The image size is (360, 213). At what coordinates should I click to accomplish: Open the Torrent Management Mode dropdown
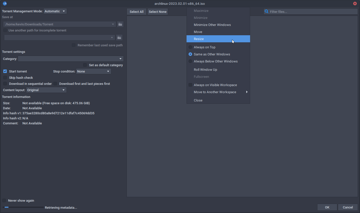[55, 11]
